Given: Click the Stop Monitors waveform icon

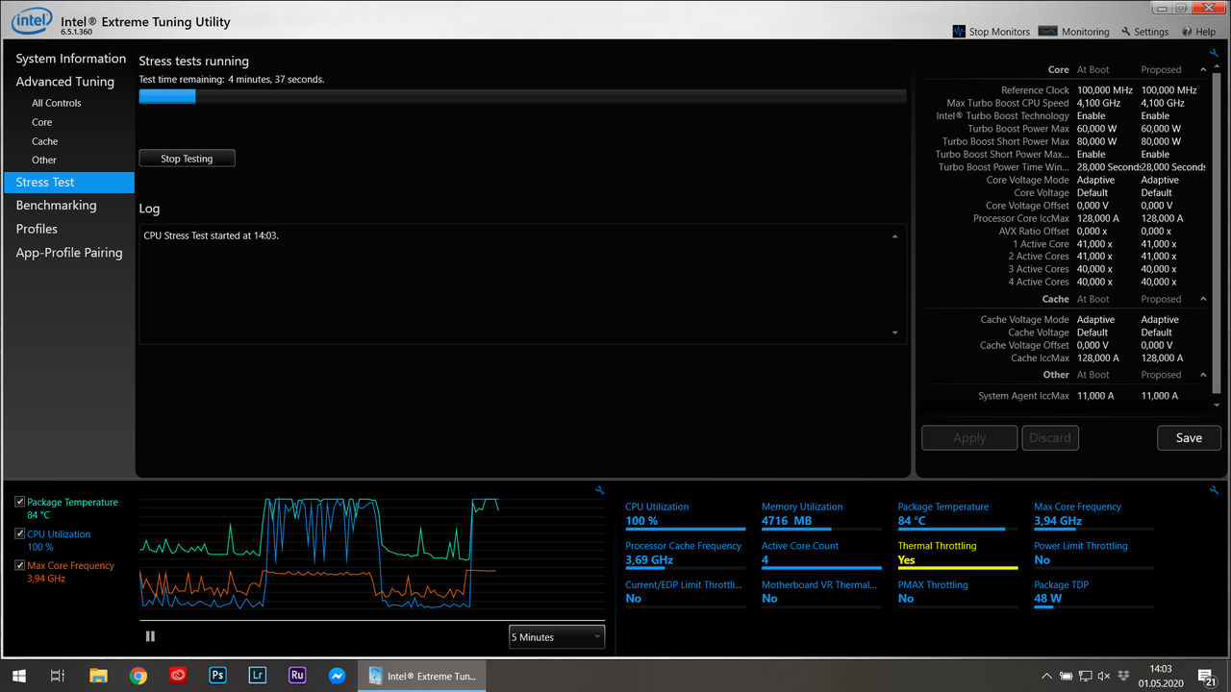Looking at the screenshot, I should [x=959, y=32].
